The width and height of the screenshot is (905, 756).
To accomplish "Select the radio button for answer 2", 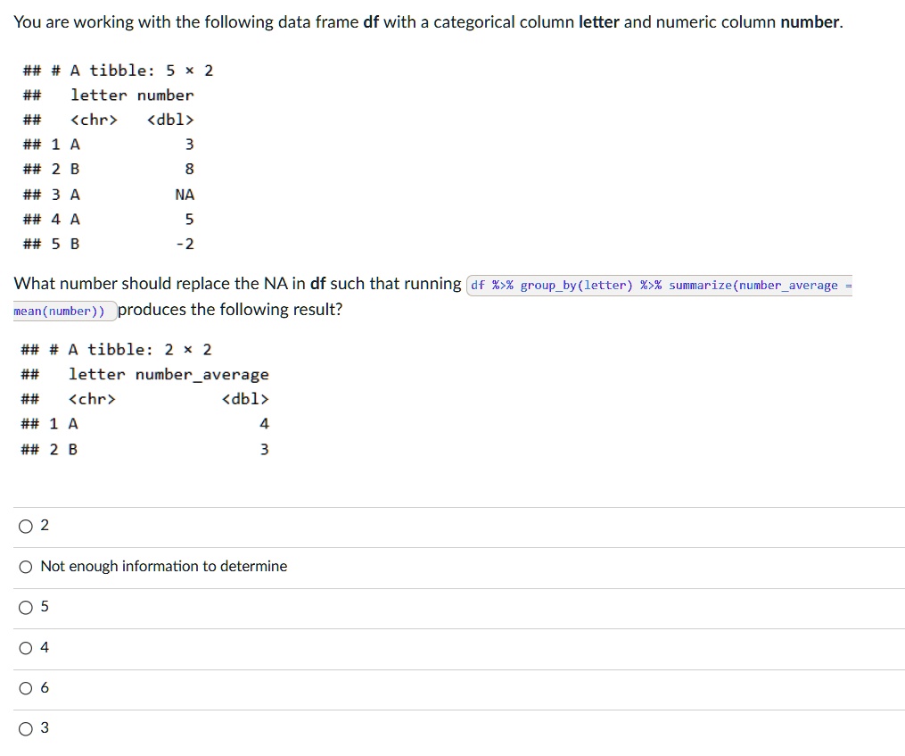I will [25, 526].
